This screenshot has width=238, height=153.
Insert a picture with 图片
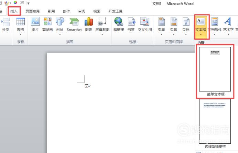(x=35, y=24)
